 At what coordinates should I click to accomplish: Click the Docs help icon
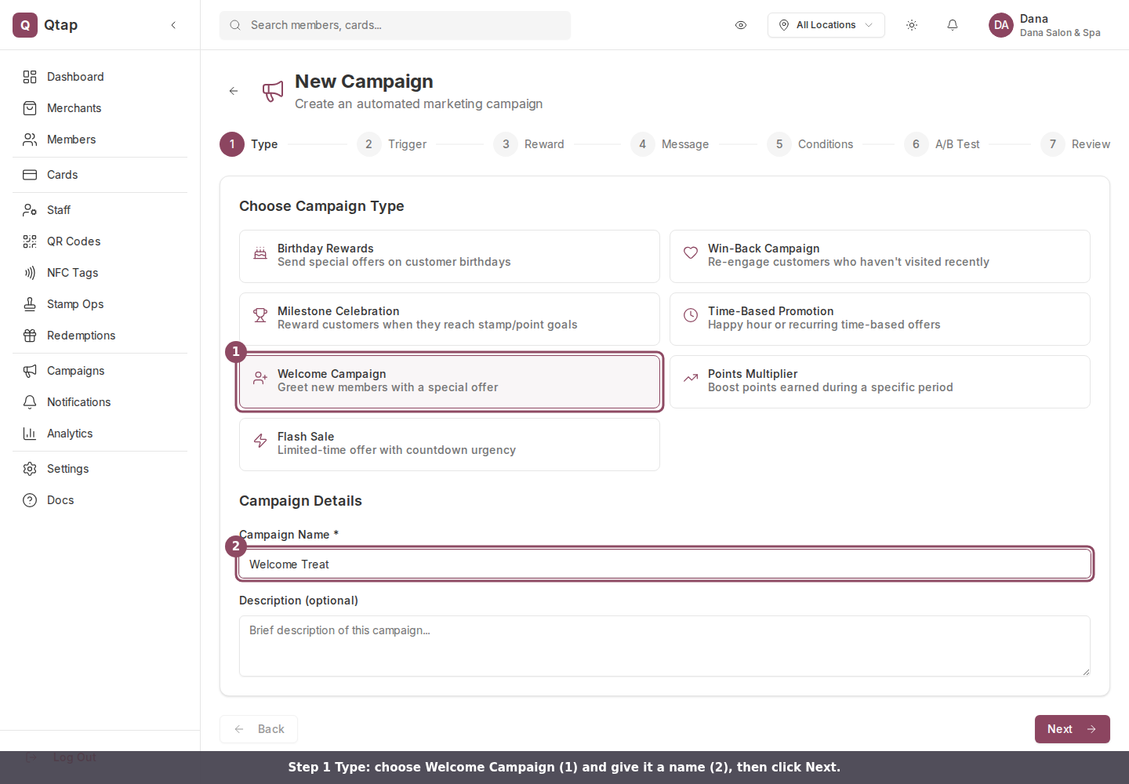(30, 500)
